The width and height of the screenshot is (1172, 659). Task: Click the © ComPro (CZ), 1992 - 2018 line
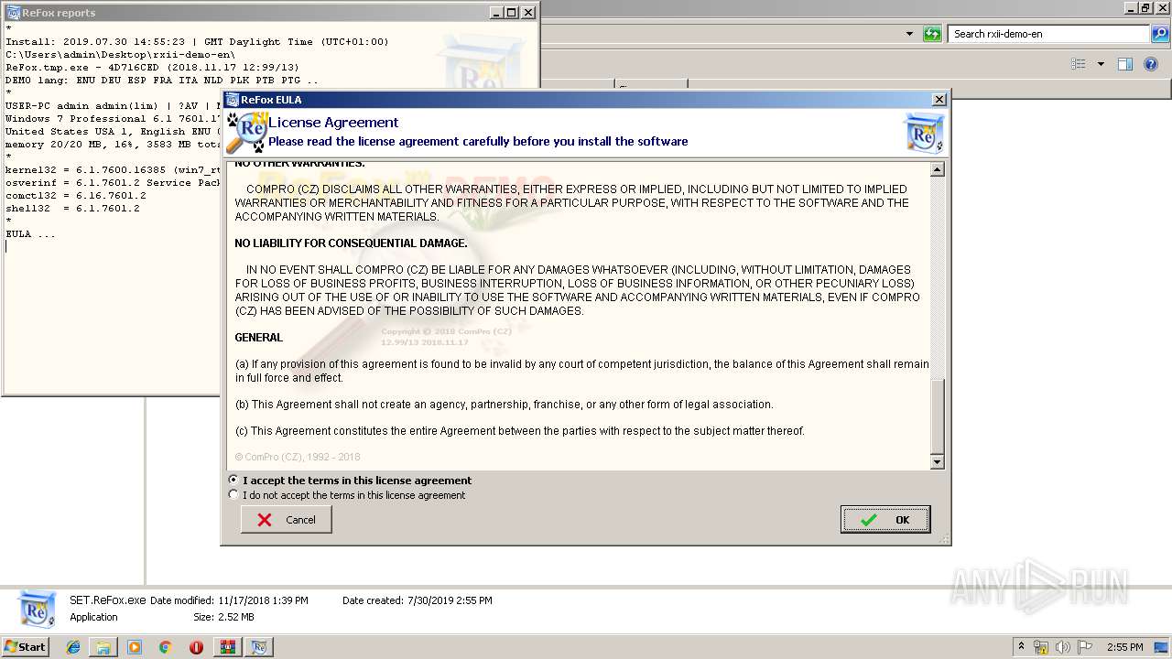point(298,457)
